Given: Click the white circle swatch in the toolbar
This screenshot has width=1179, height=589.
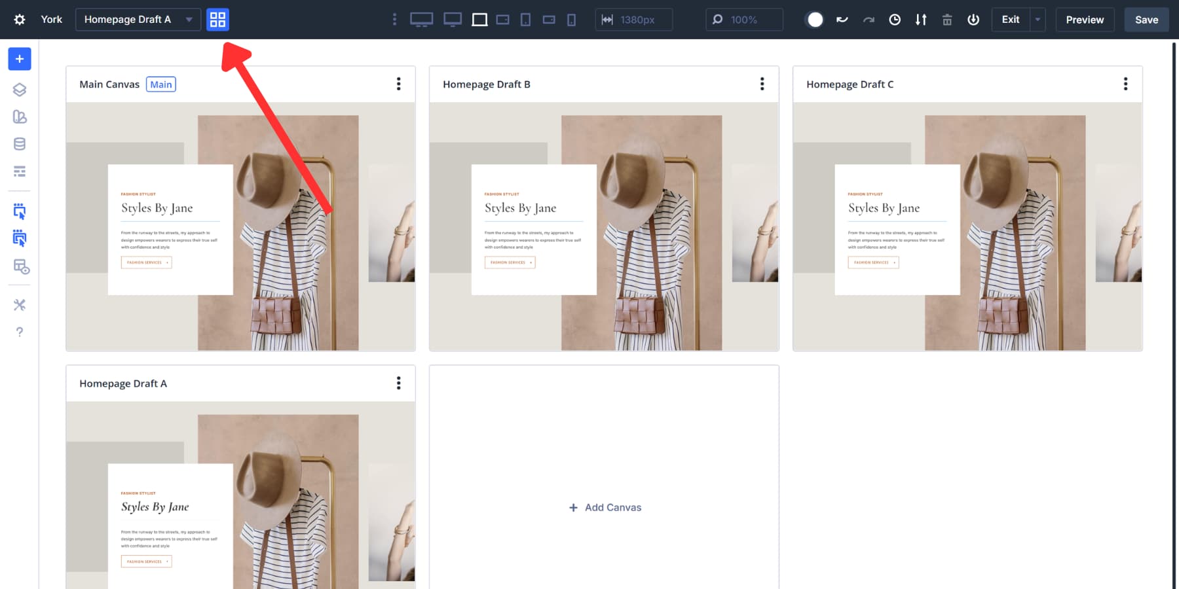Looking at the screenshot, I should (x=814, y=20).
